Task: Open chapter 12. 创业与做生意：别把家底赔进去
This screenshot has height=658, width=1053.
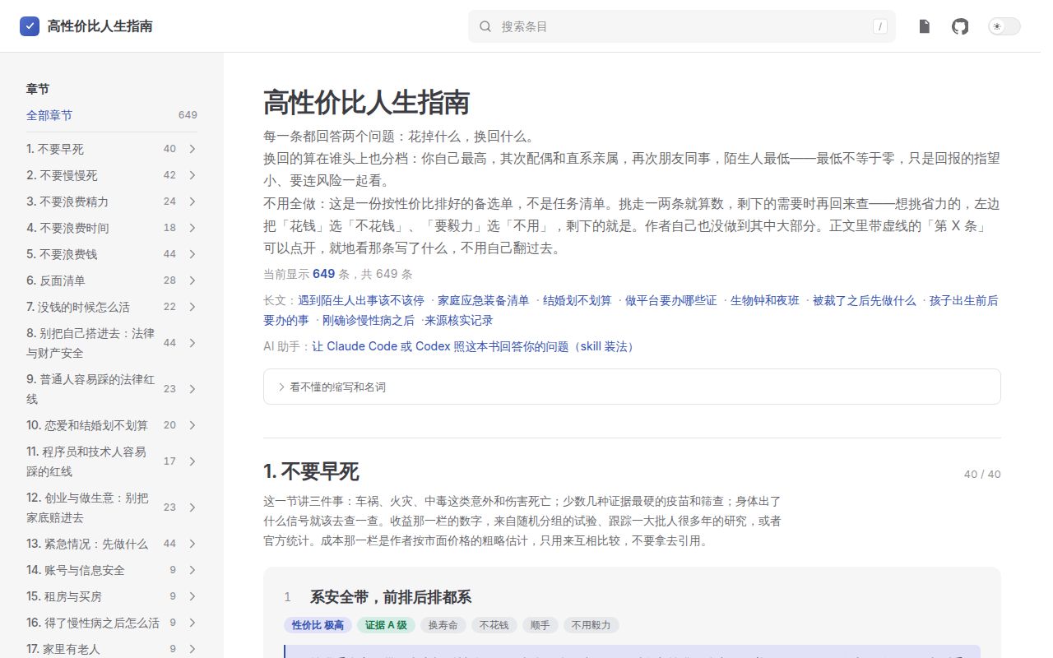Action: [88, 507]
